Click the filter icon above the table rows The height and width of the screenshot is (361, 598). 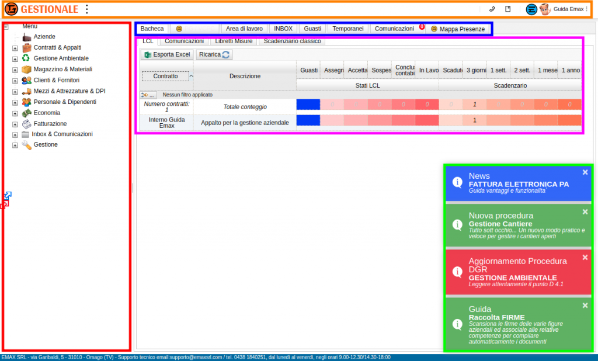pyautogui.click(x=148, y=95)
